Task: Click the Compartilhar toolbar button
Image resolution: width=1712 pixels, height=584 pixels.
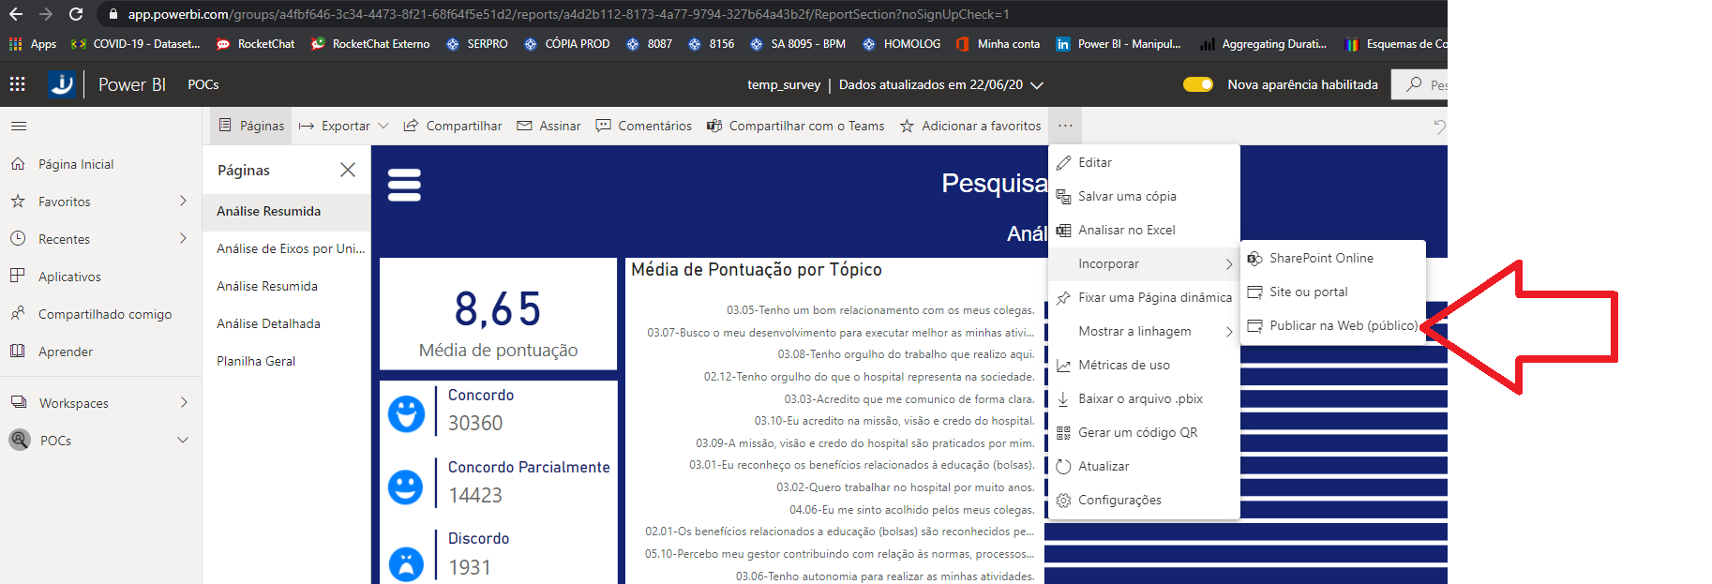Action: (453, 126)
